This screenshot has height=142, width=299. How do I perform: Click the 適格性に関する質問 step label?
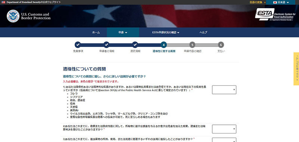(x=164, y=51)
